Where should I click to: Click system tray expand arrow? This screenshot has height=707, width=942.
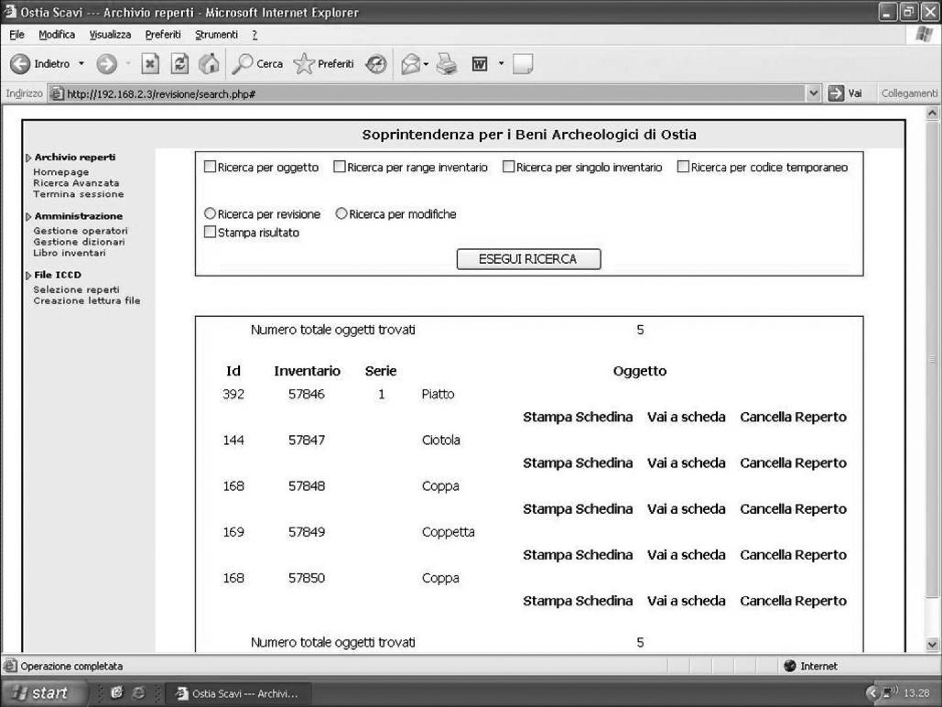click(x=873, y=692)
